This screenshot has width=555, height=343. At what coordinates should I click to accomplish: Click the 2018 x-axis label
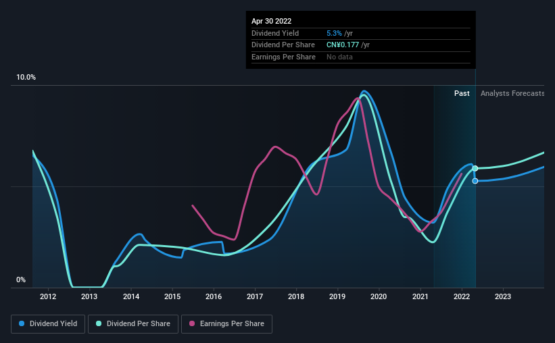click(x=296, y=296)
